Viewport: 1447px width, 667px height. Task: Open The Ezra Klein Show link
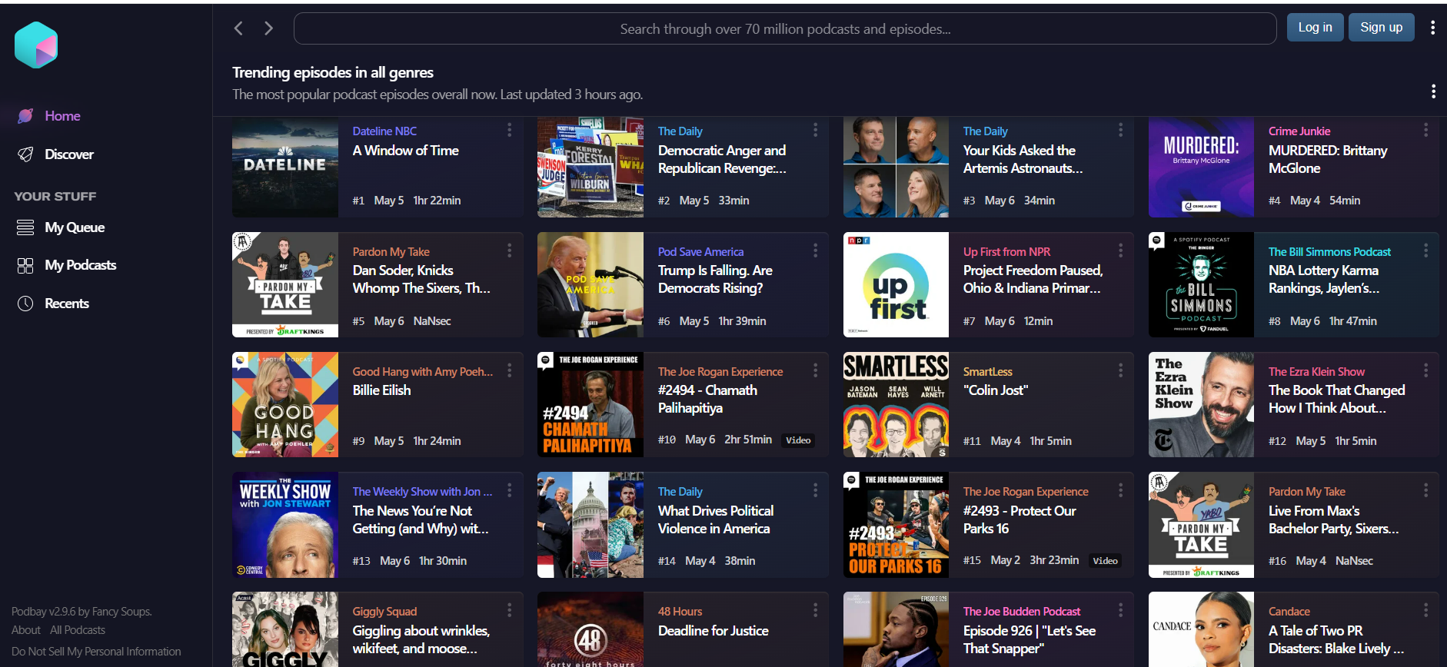pos(1316,372)
